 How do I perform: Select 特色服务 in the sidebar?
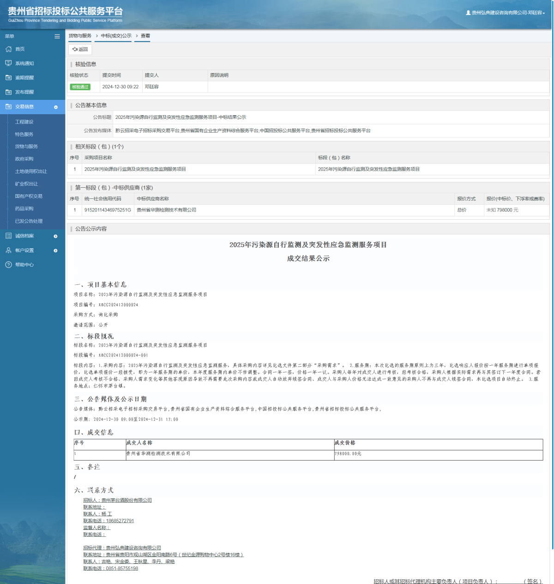click(24, 135)
